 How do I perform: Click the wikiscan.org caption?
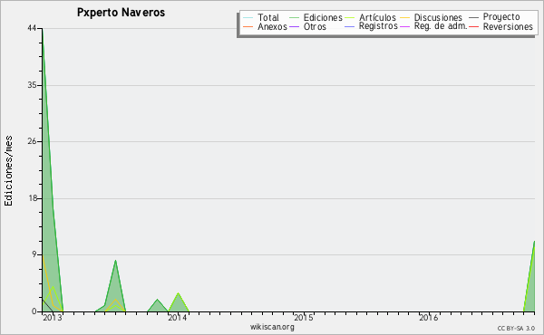tap(272, 327)
